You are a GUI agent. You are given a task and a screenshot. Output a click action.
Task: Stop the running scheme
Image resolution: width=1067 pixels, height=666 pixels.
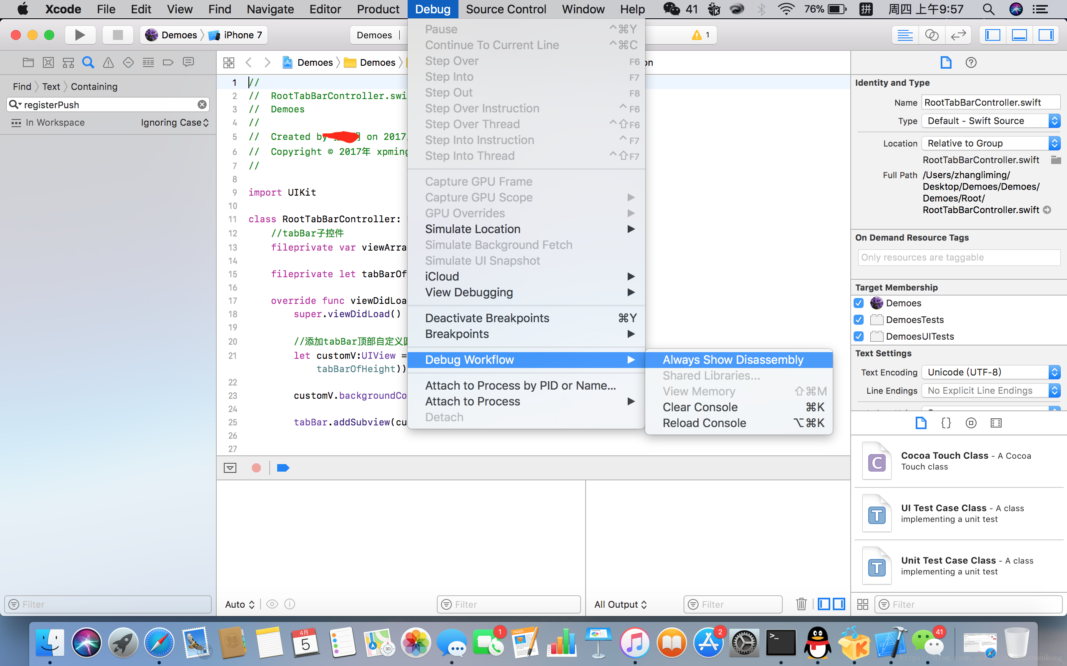[x=118, y=35]
